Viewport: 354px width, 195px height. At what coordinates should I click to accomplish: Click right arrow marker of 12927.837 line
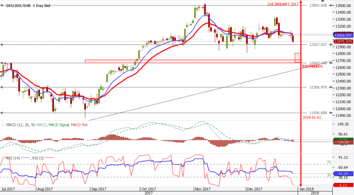[331, 44]
